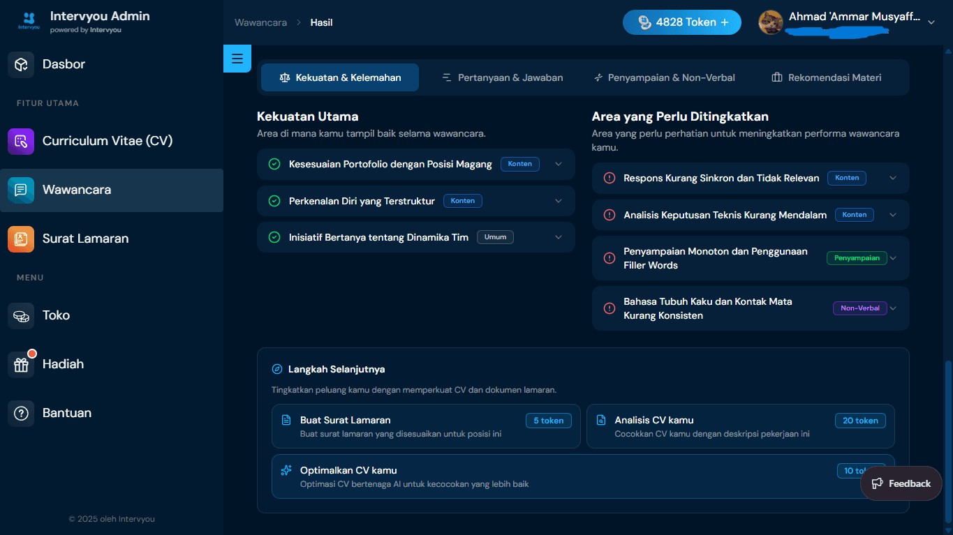Toggle the sidebar hamburger menu
This screenshot has width=953, height=535.
[x=237, y=59]
